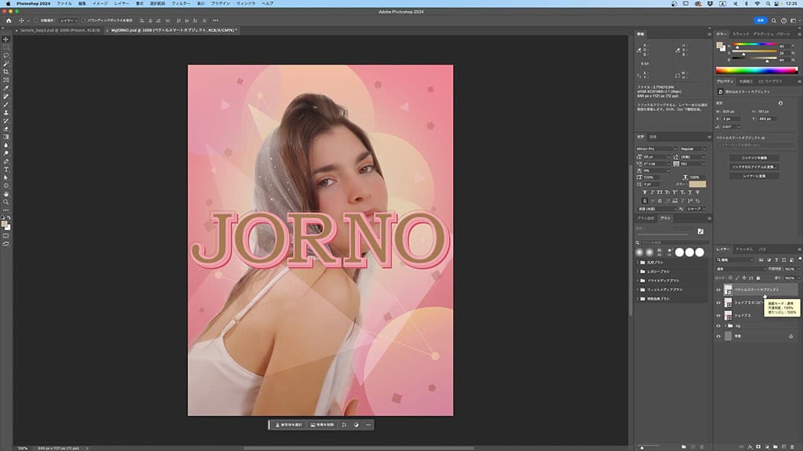
Task: Select the Horizontal Type tool
Action: [6, 169]
